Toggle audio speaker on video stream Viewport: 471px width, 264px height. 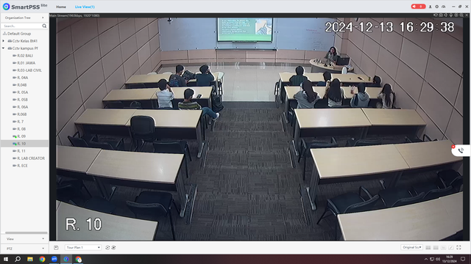coord(446,15)
